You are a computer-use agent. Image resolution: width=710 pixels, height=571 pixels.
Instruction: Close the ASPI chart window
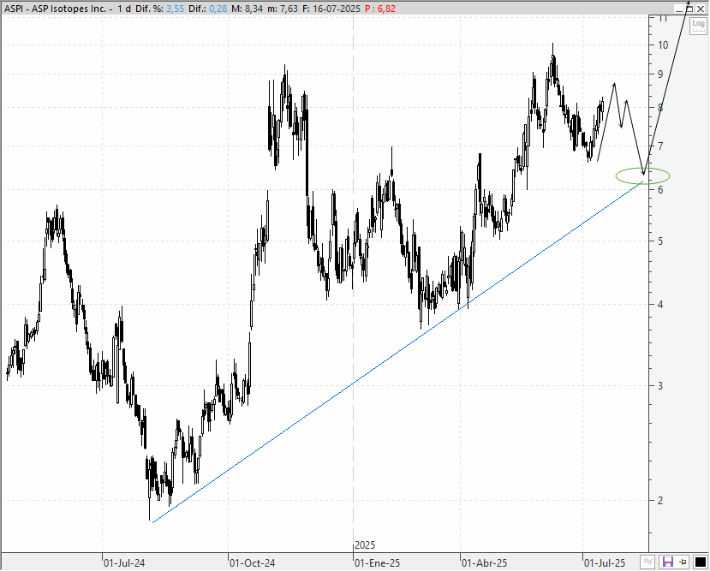click(x=700, y=9)
